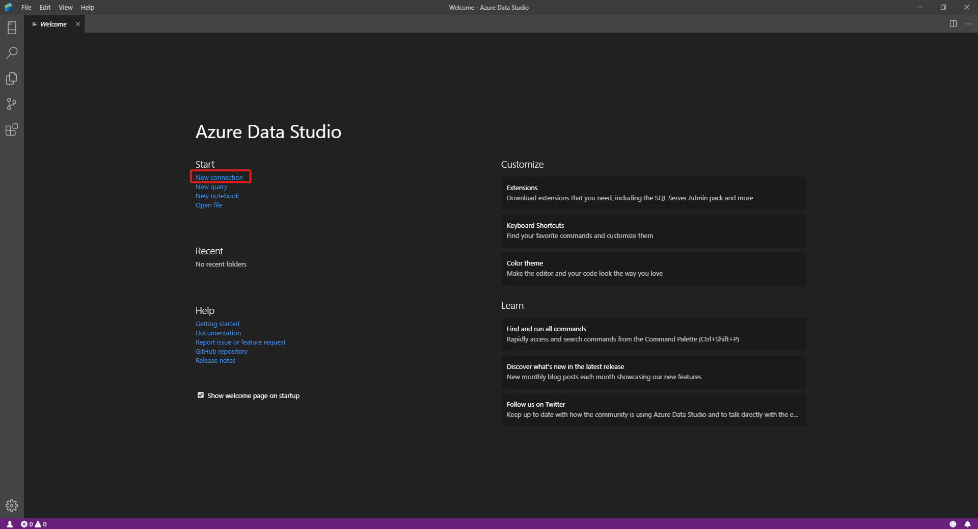The image size is (978, 529).
Task: Open the Manage settings gear
Action: coord(12,505)
